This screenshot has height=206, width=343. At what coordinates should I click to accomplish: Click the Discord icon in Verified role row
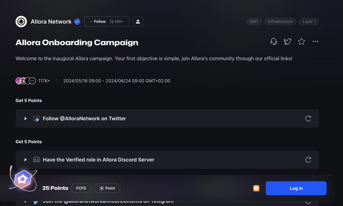click(36, 160)
